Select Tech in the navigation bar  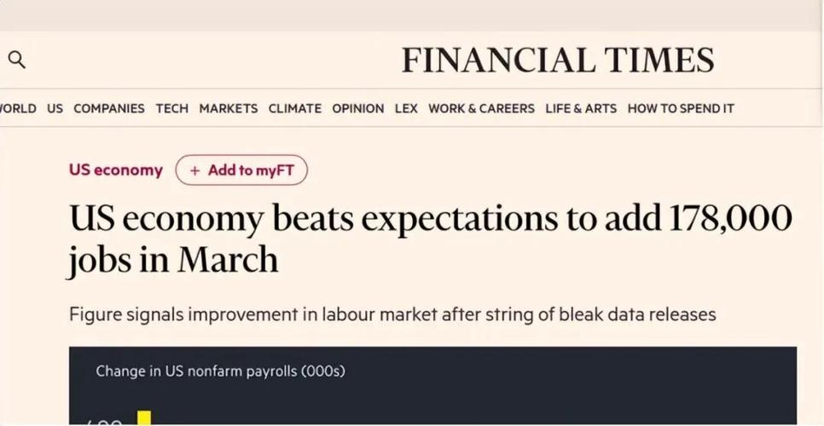[x=171, y=108]
